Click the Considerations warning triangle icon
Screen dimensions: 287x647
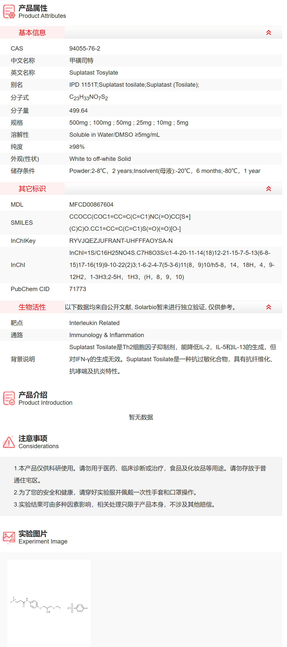pyautogui.click(x=9, y=442)
